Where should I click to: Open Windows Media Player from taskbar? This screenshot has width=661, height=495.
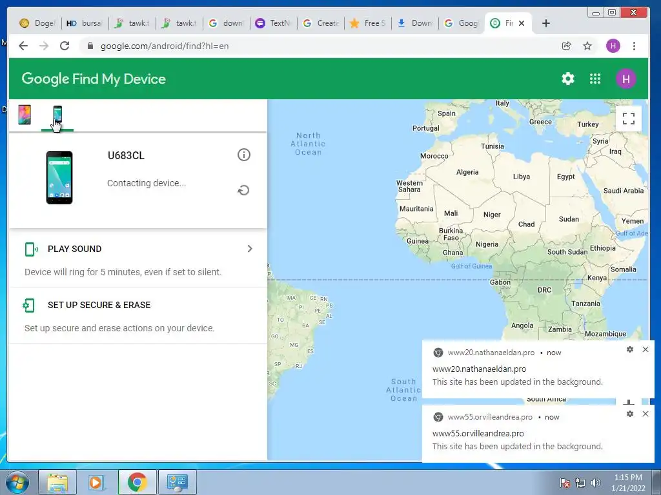[97, 482]
